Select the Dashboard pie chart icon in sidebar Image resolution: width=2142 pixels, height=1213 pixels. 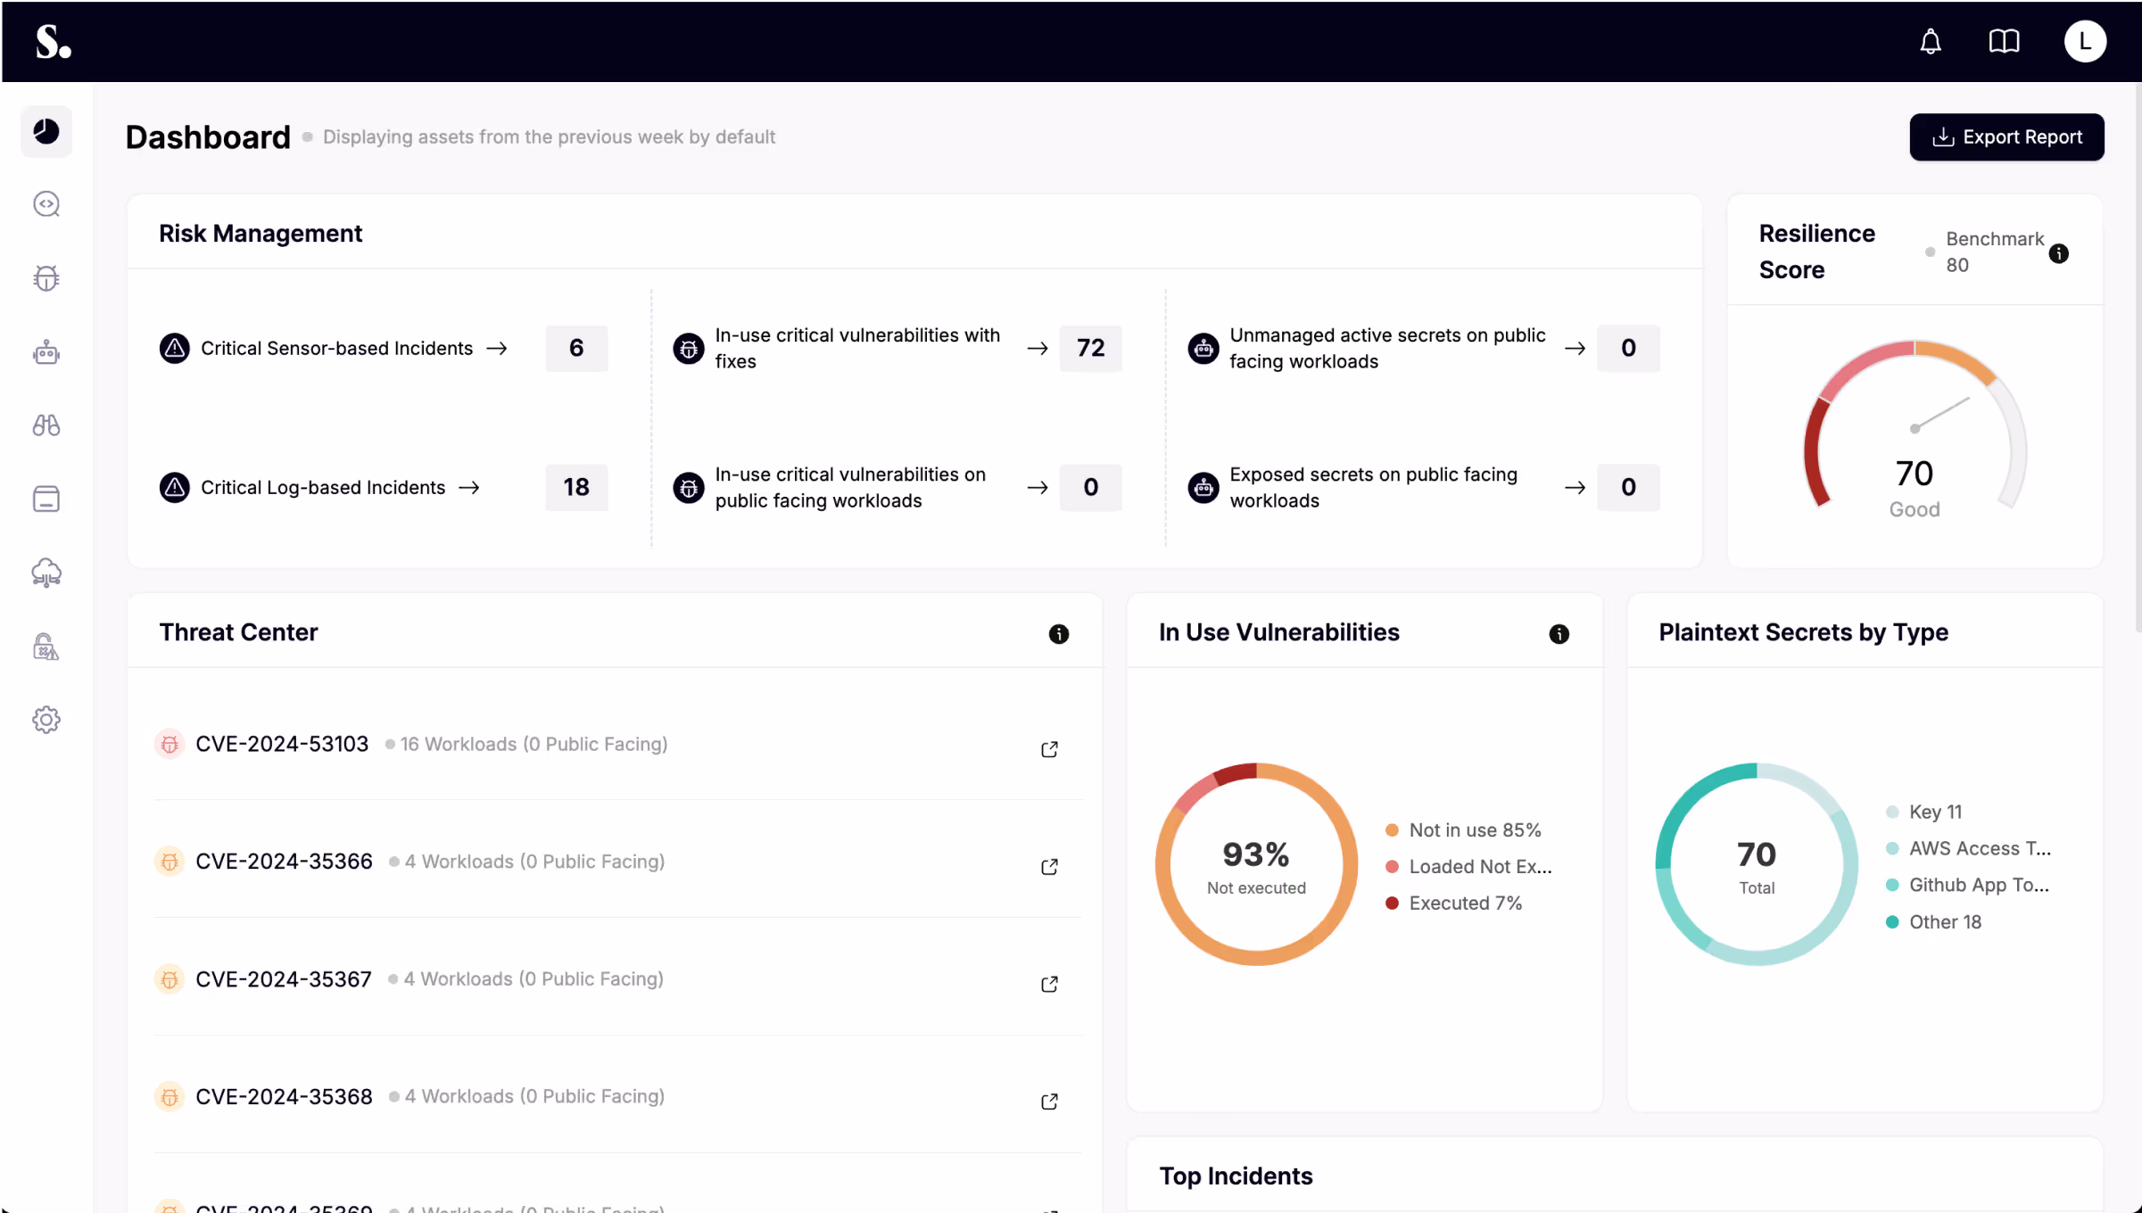pyautogui.click(x=45, y=131)
